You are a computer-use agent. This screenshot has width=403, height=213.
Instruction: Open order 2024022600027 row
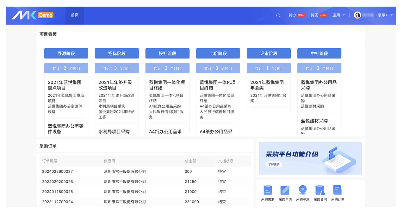tap(58, 172)
